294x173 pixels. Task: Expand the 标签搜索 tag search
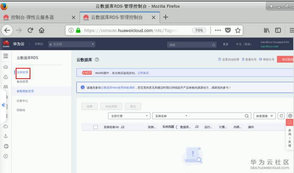(264, 116)
